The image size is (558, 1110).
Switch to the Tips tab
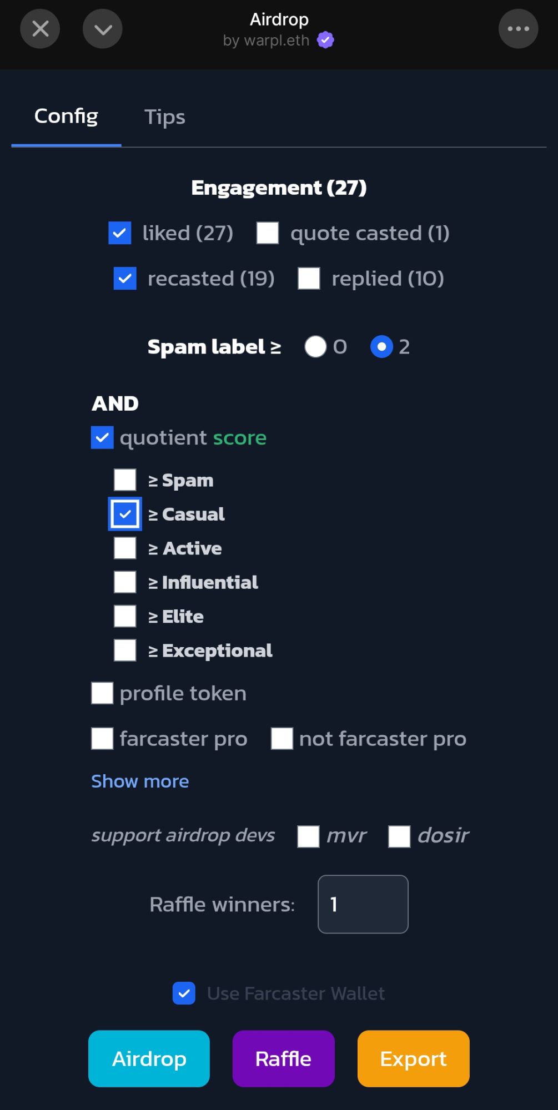click(x=164, y=117)
